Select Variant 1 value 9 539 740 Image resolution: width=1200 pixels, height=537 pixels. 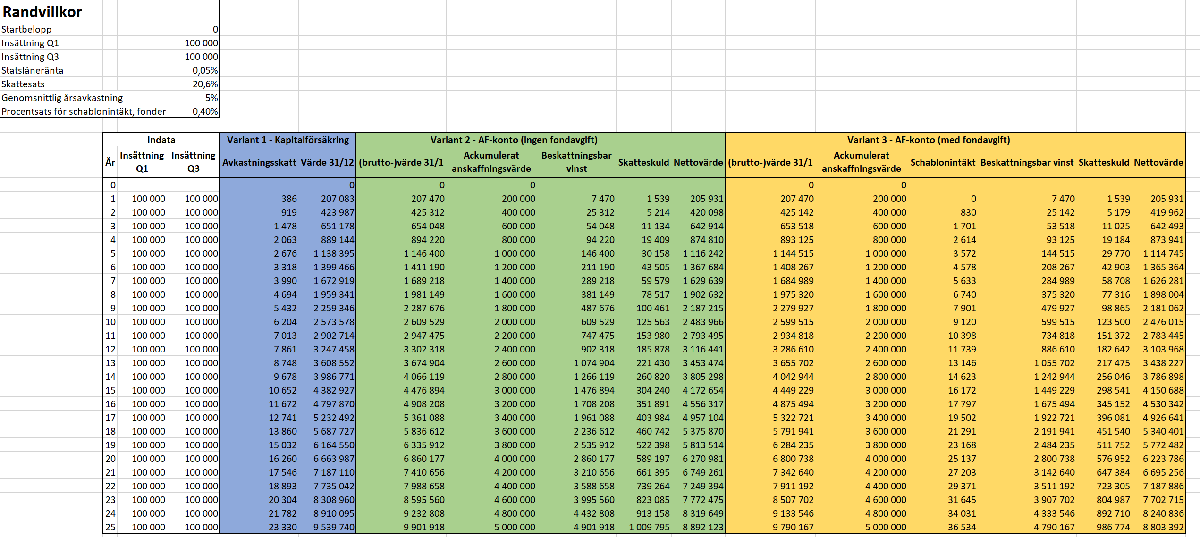pos(333,527)
